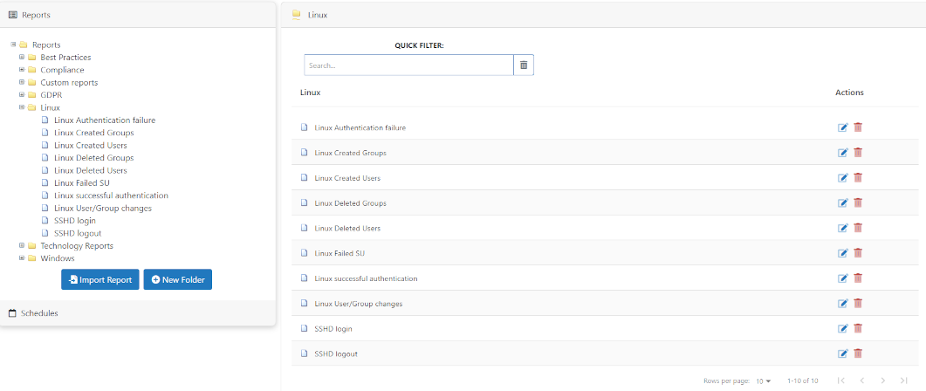Edit the Linux Deleted Groups report
The height and width of the screenshot is (391, 926).
point(843,202)
